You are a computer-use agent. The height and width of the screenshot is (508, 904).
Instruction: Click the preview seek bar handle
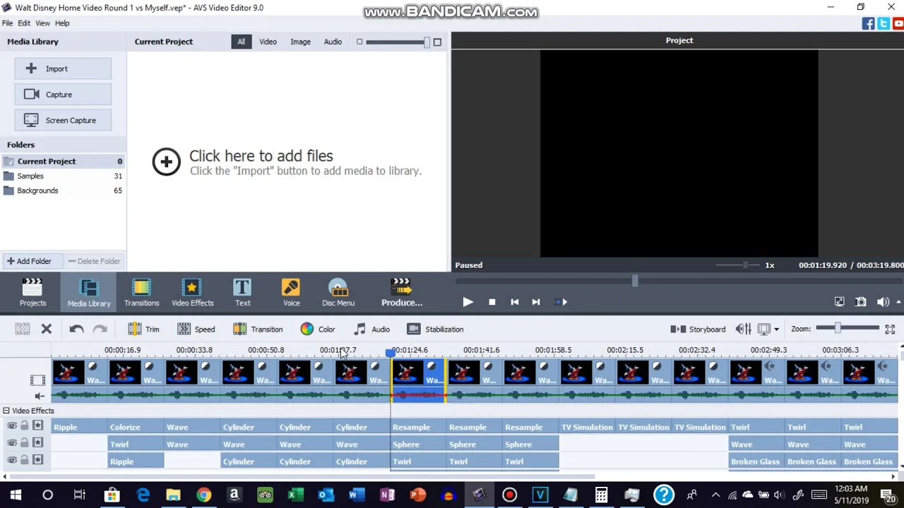[635, 282]
